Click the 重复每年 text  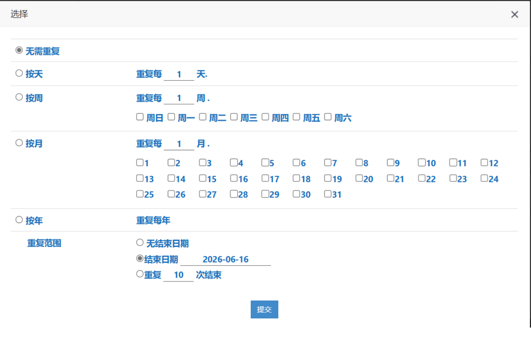pos(153,221)
